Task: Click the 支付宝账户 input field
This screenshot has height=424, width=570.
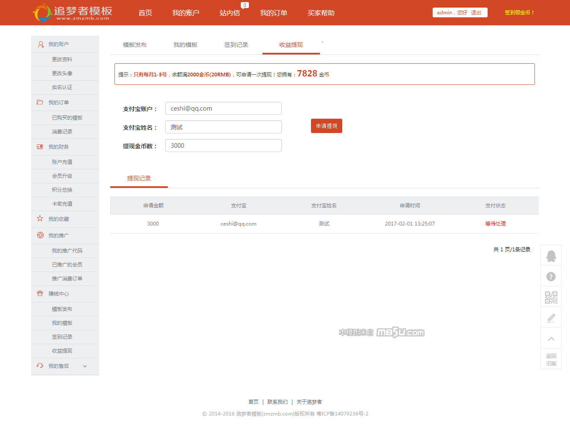Action: pos(223,109)
